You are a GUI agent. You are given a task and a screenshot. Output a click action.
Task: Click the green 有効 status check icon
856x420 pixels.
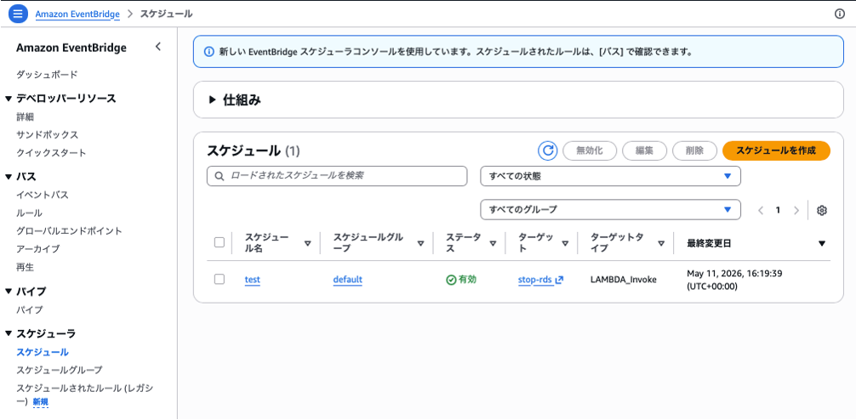pyautogui.click(x=451, y=280)
